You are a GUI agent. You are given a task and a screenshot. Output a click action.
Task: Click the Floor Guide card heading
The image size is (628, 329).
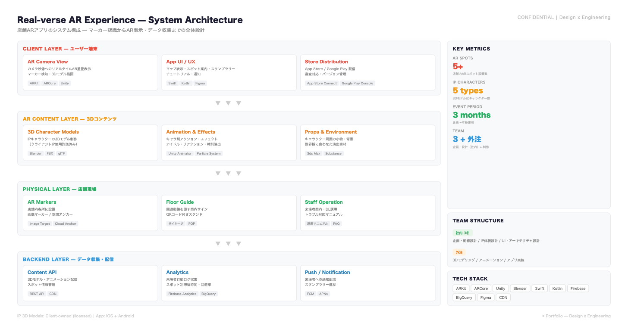[180, 202]
